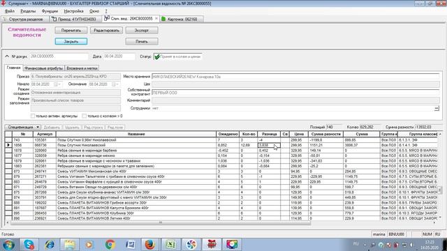Select row marker for Ребра свиные барбекю
The height and width of the screenshot is (251, 447).
tap(8, 151)
